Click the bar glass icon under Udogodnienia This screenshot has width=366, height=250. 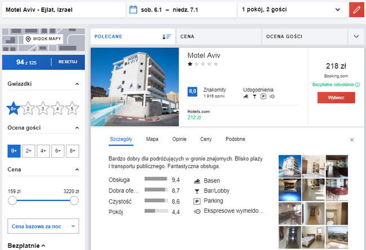255,96
